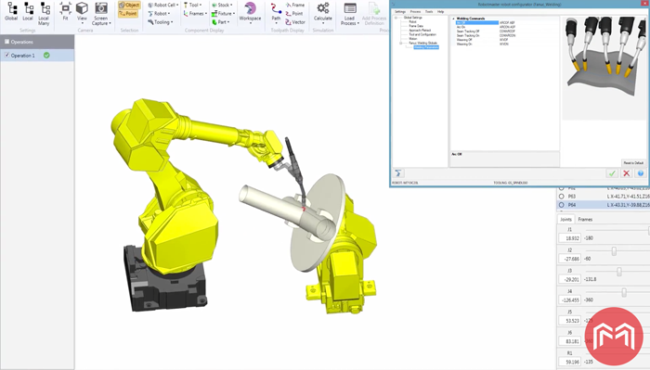The height and width of the screenshot is (370, 650).
Task: Select Motion in the settings tree
Action: tap(413, 39)
